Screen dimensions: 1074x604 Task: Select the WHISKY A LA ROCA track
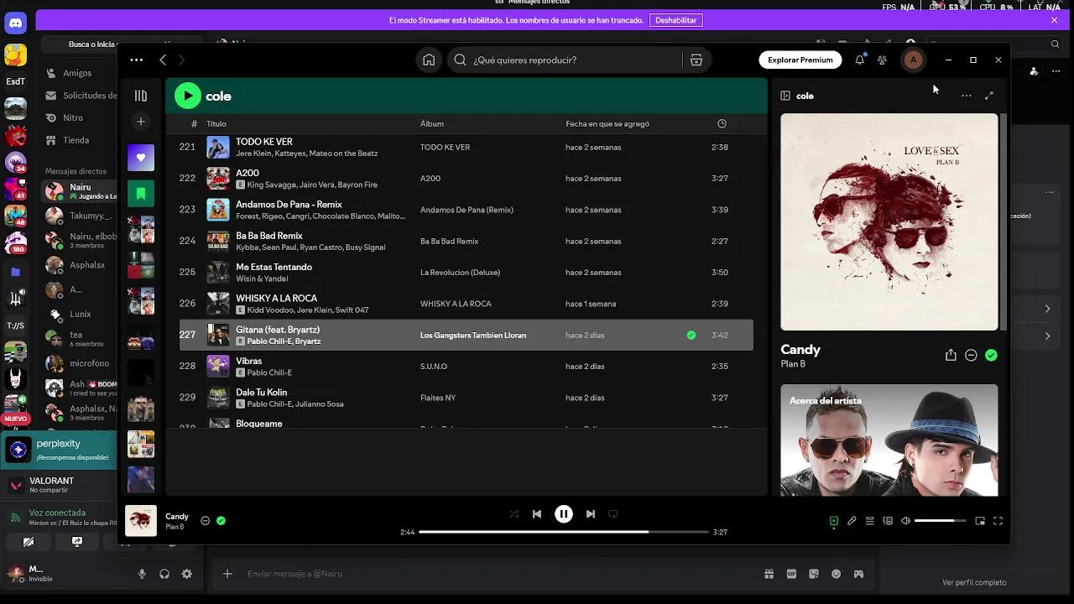tap(467, 304)
